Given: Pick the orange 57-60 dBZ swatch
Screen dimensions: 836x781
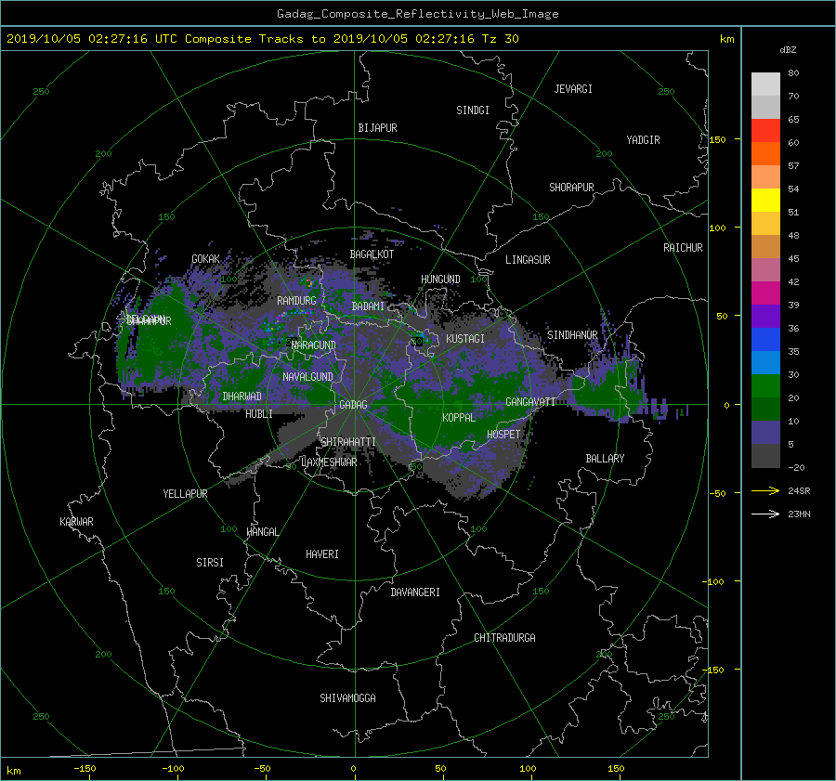Looking at the screenshot, I should click(765, 154).
